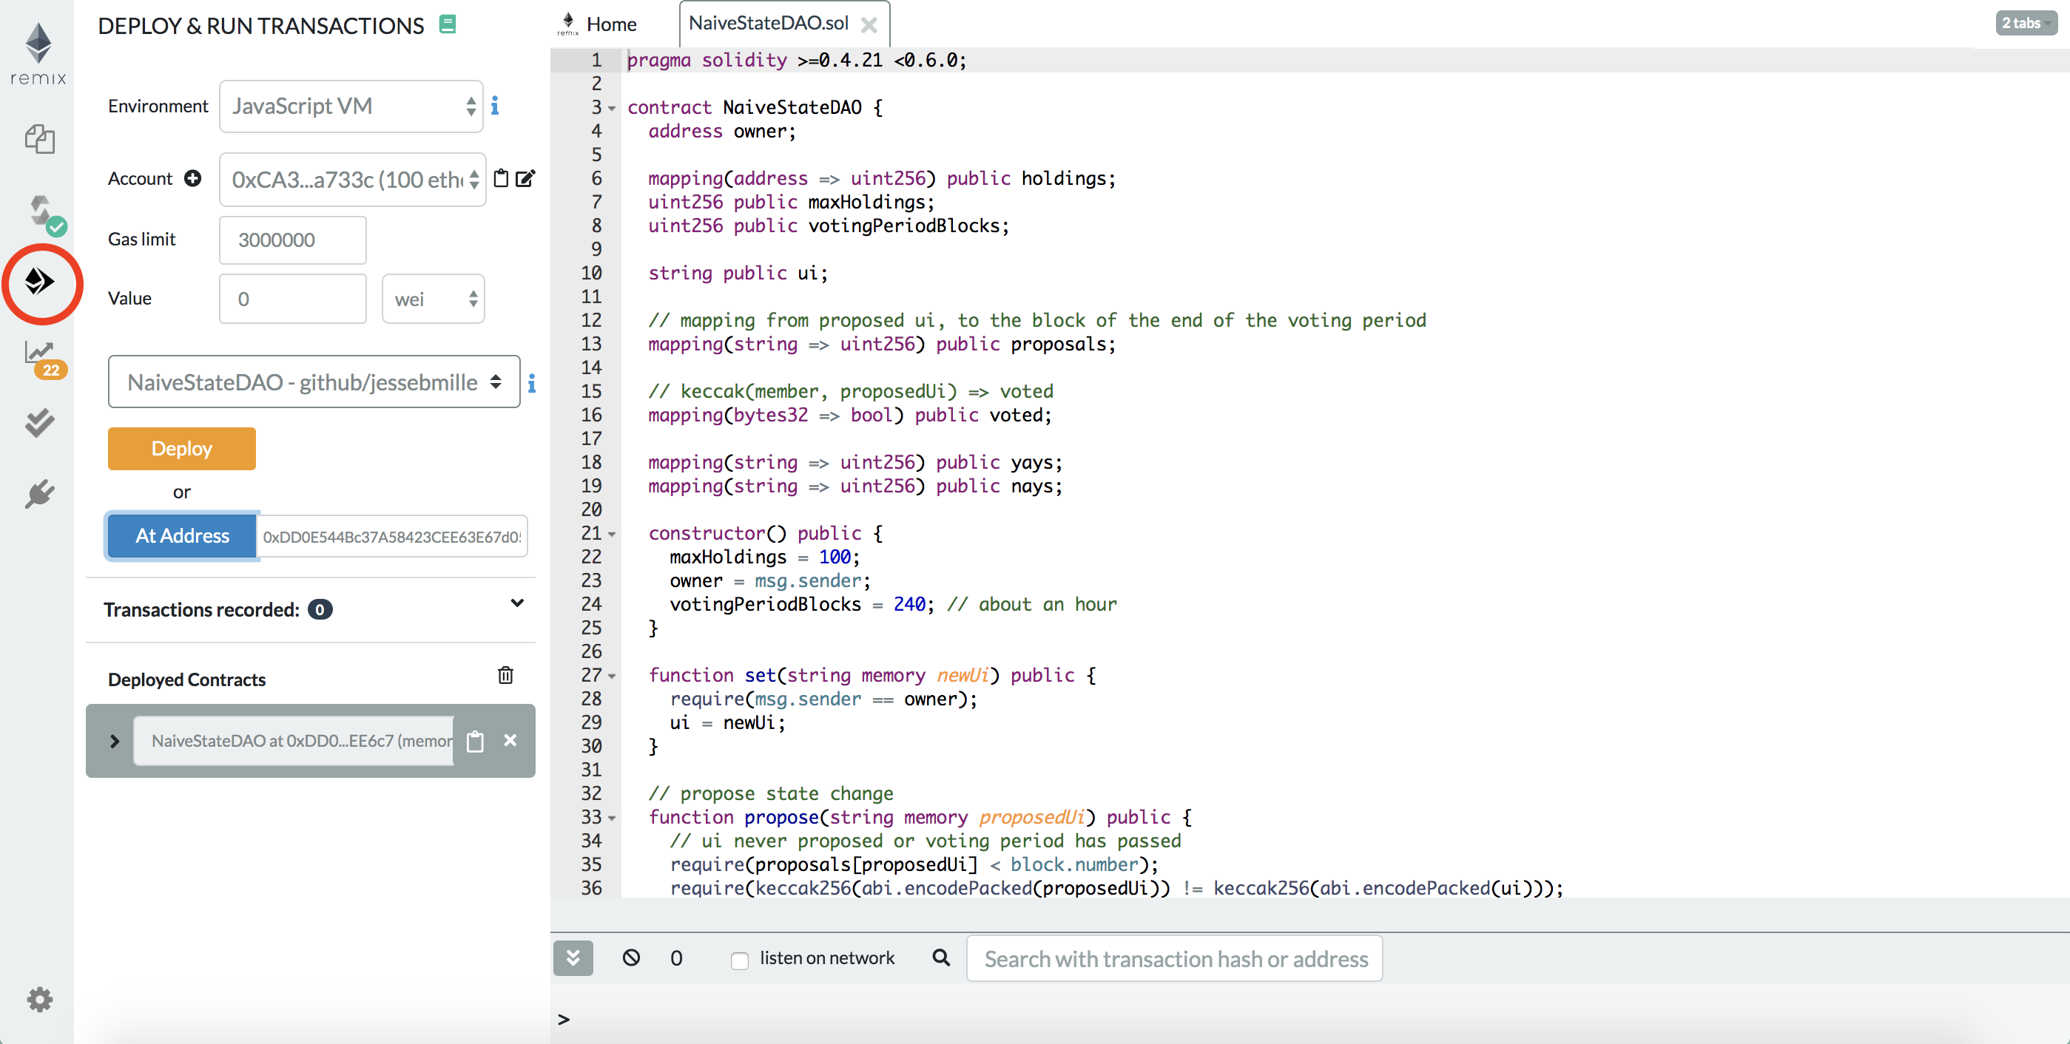The width and height of the screenshot is (2070, 1044).
Task: Open the wei unit dropdown
Action: point(433,299)
